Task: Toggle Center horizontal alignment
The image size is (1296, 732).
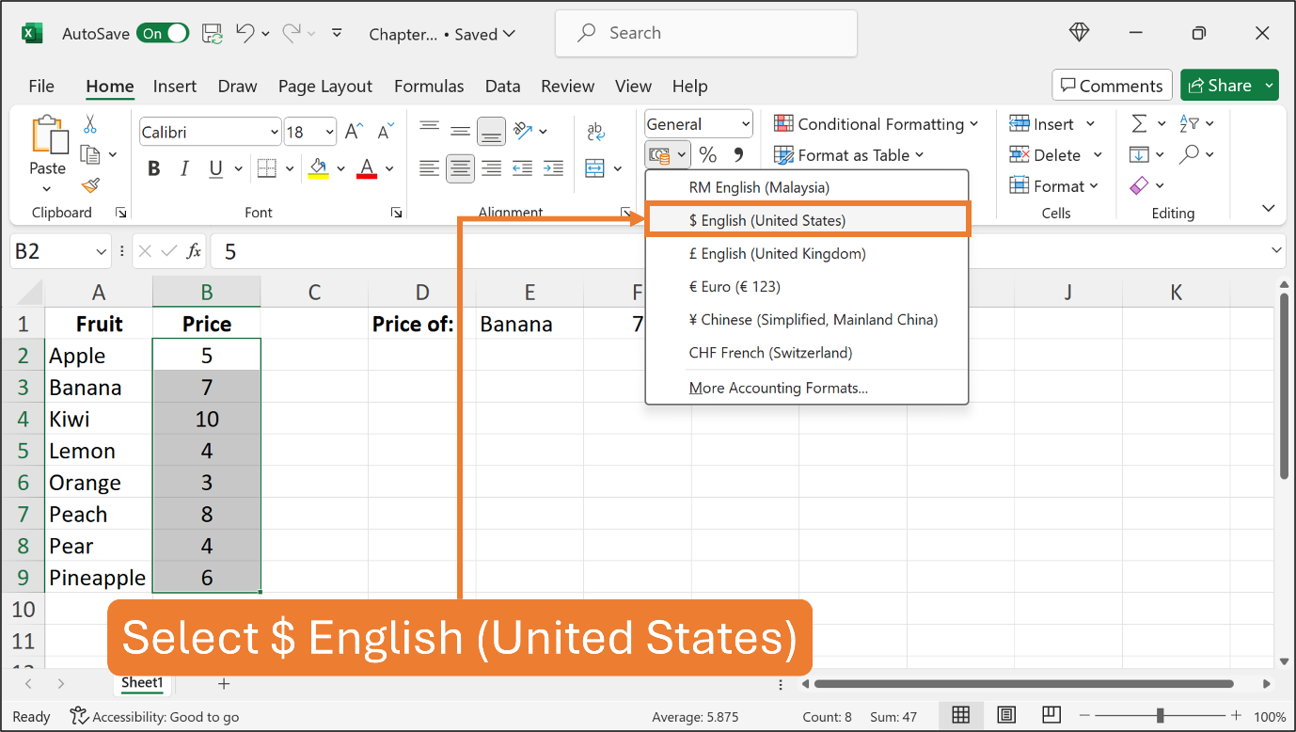Action: pos(460,169)
